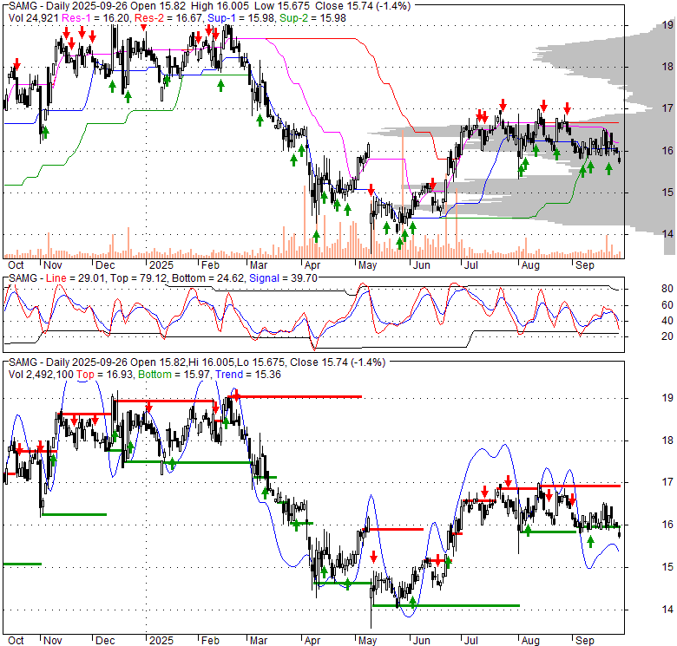Click the Res-1 = 16.20 legend label
The image size is (677, 646).
96,18
